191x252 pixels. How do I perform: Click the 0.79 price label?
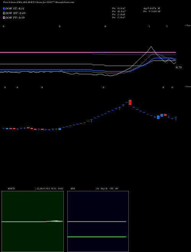click(179, 68)
